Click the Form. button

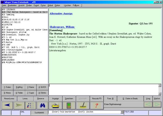(x=110, y=98)
